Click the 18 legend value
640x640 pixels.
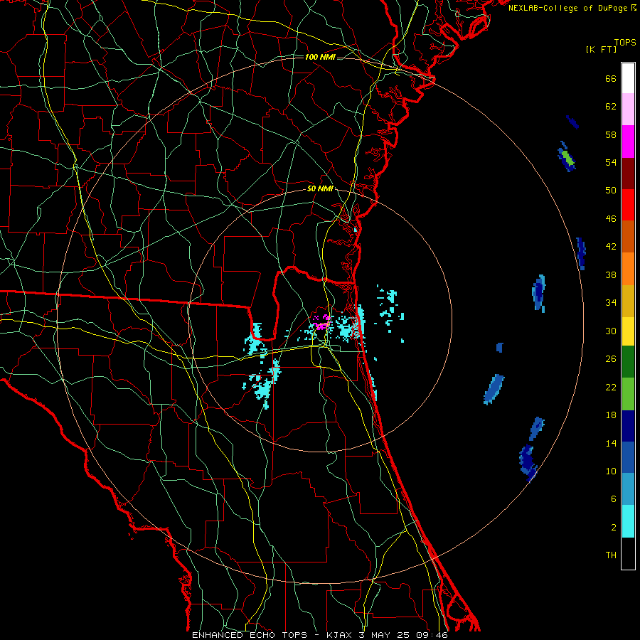(611, 415)
